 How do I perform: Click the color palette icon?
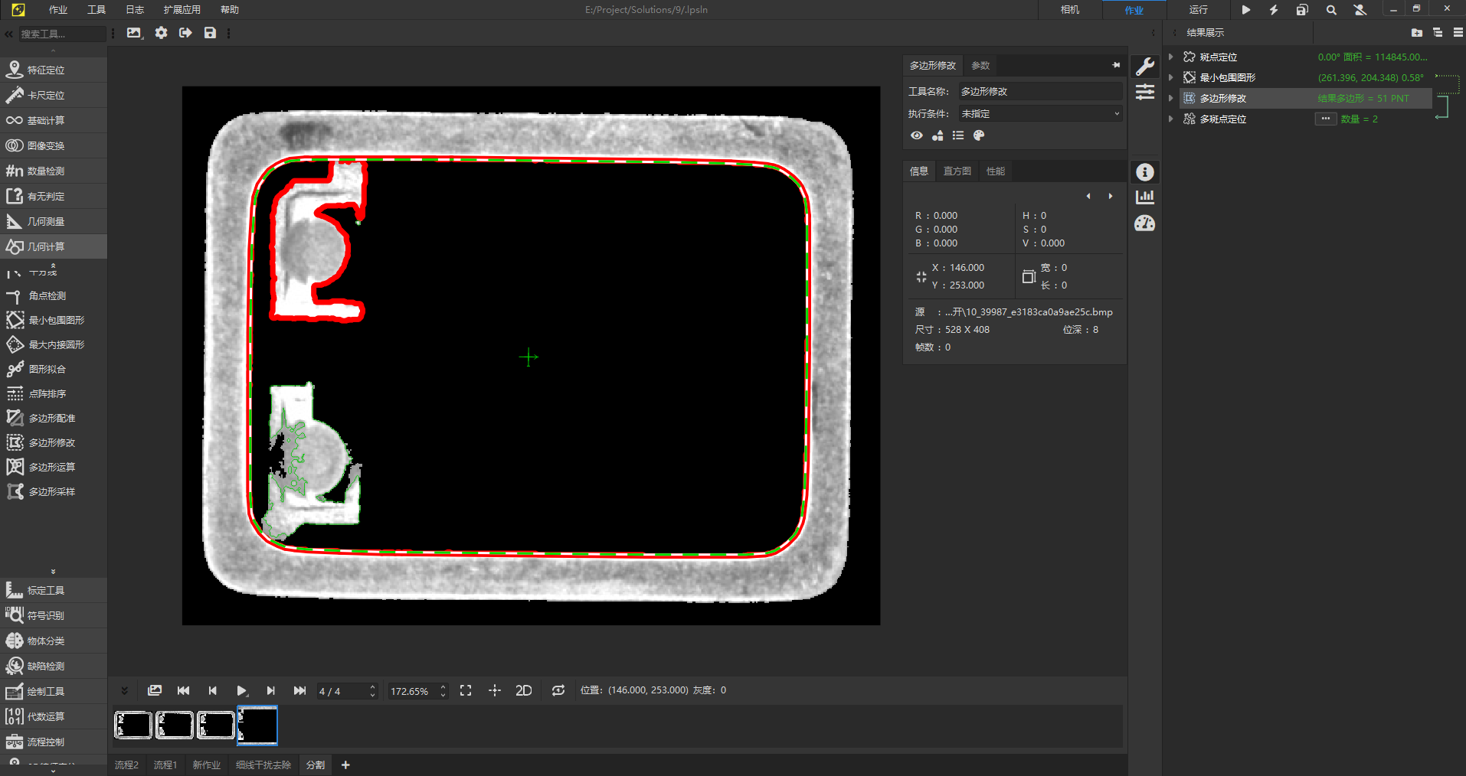978,135
